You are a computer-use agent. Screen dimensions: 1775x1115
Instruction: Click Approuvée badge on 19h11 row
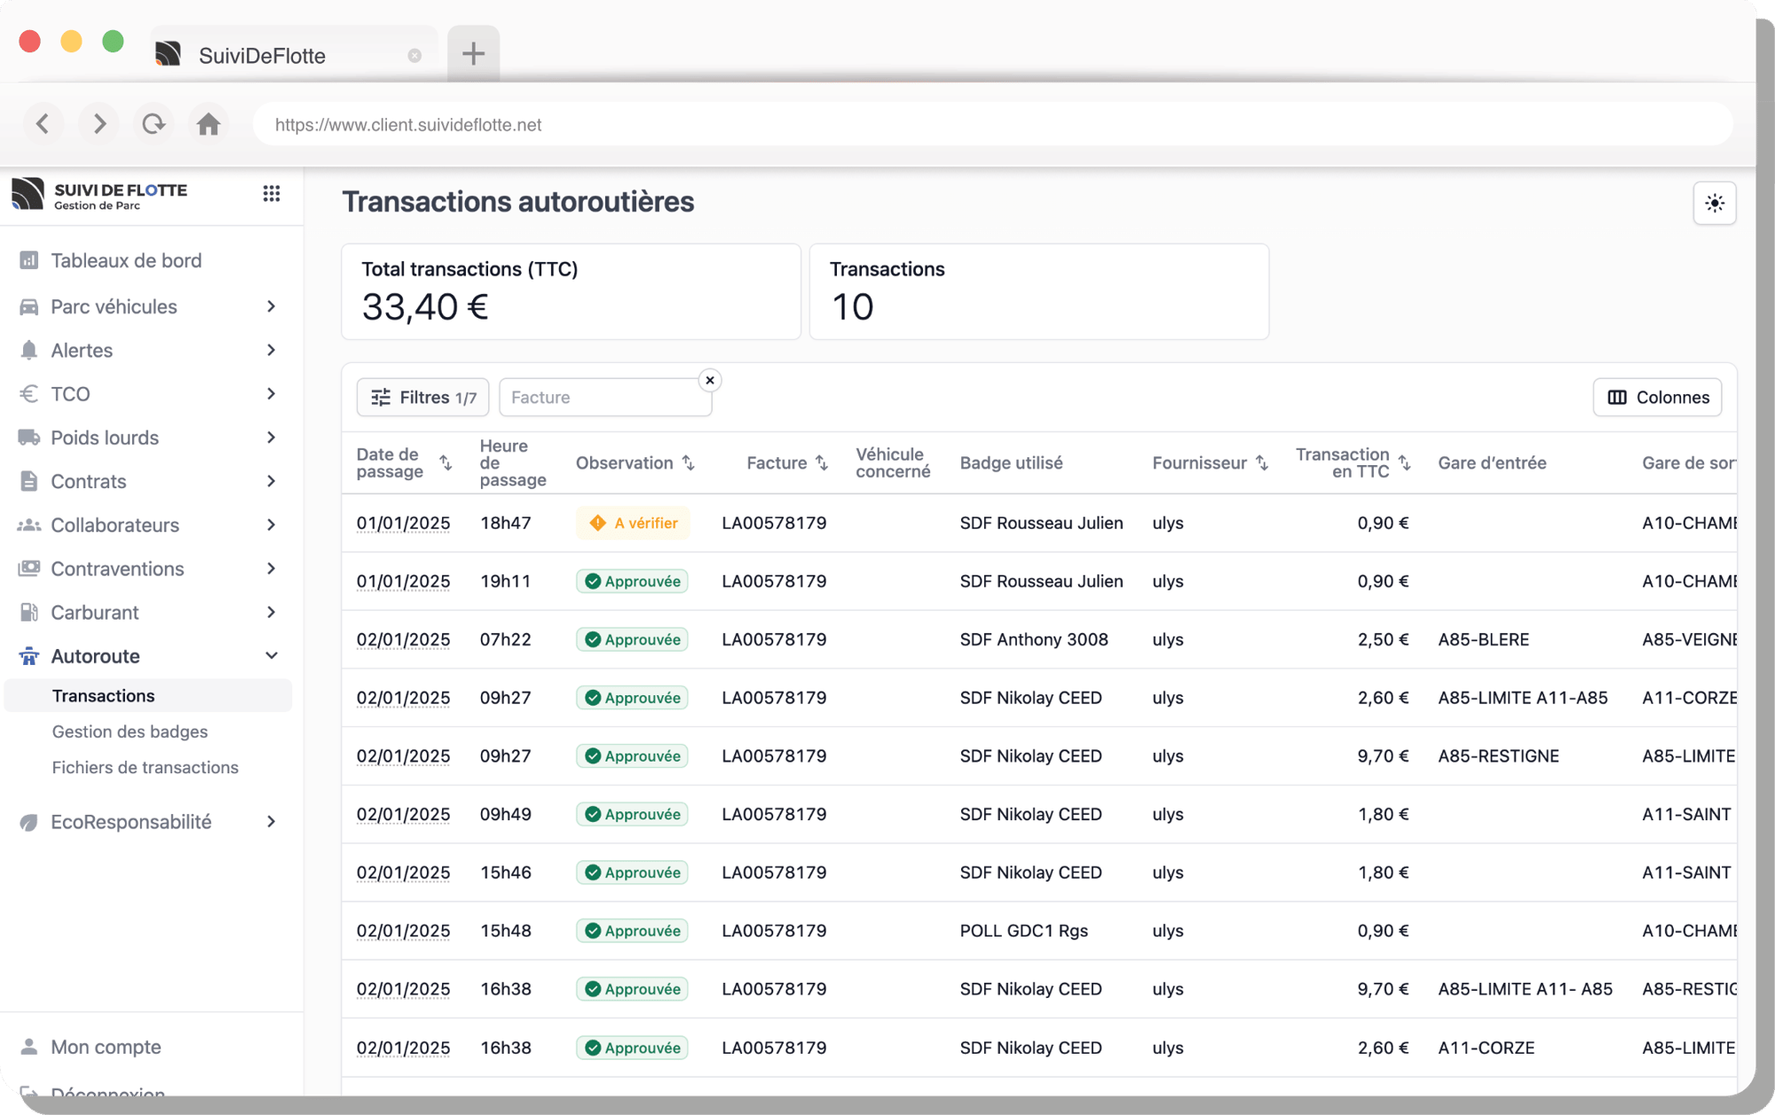(632, 581)
